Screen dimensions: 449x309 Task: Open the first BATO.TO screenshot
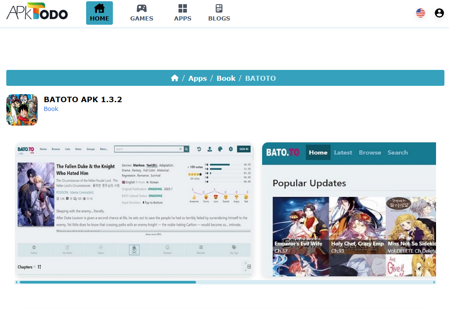(134, 209)
